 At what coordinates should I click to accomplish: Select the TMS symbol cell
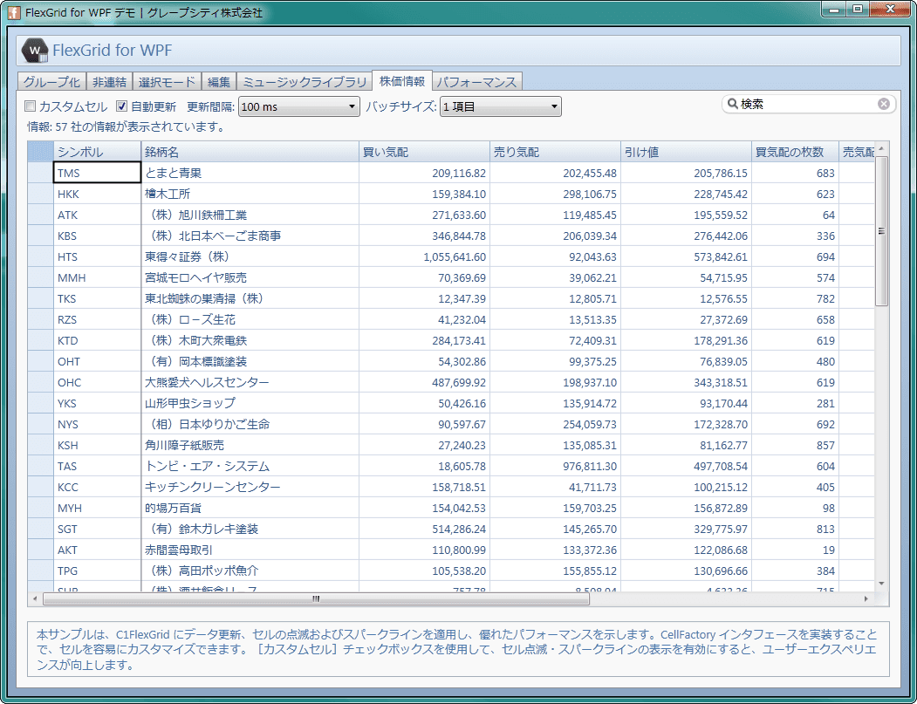pos(97,173)
